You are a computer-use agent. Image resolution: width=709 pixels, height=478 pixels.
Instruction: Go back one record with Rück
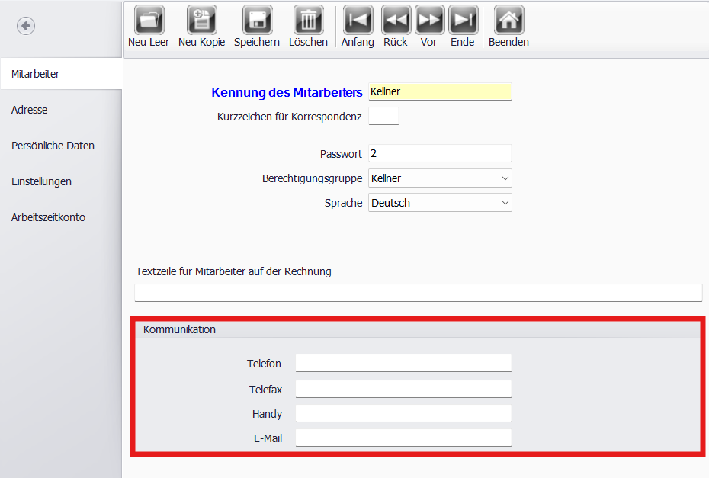click(396, 20)
